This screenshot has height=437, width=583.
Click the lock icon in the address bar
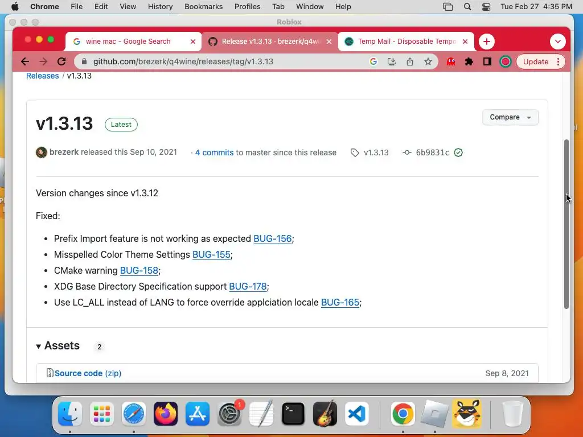coord(84,61)
